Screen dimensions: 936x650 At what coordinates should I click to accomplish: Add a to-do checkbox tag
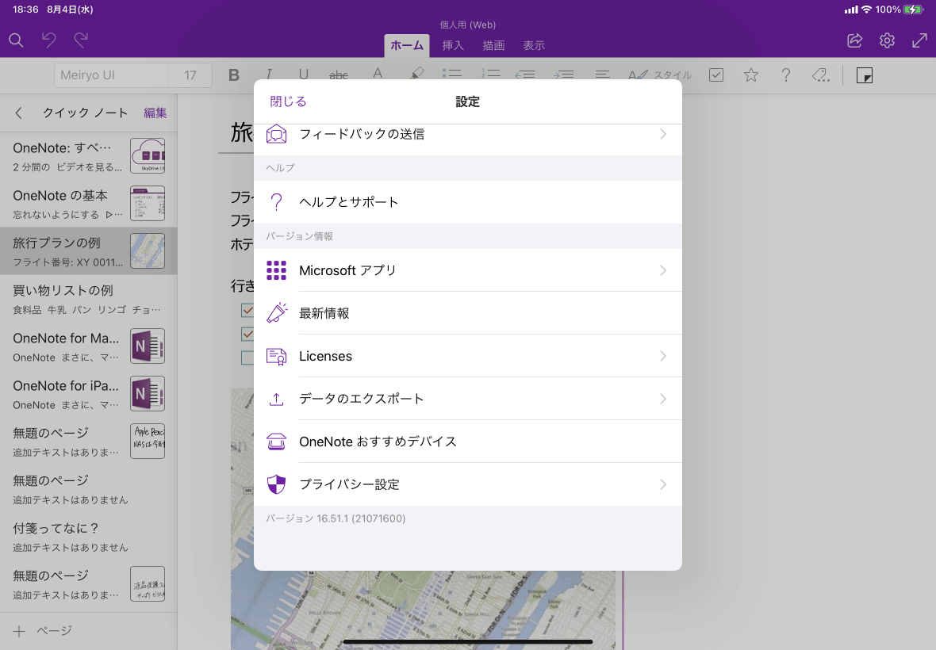pos(716,75)
